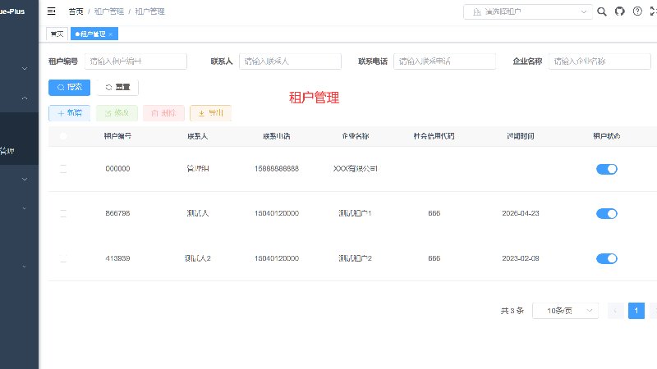Click the 共 3 条 total count text
657x369 pixels.
point(512,311)
